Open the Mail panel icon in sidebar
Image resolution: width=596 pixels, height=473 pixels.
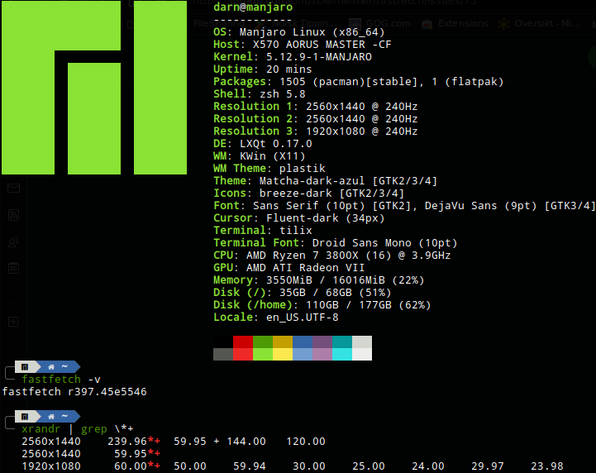pyautogui.click(x=14, y=189)
